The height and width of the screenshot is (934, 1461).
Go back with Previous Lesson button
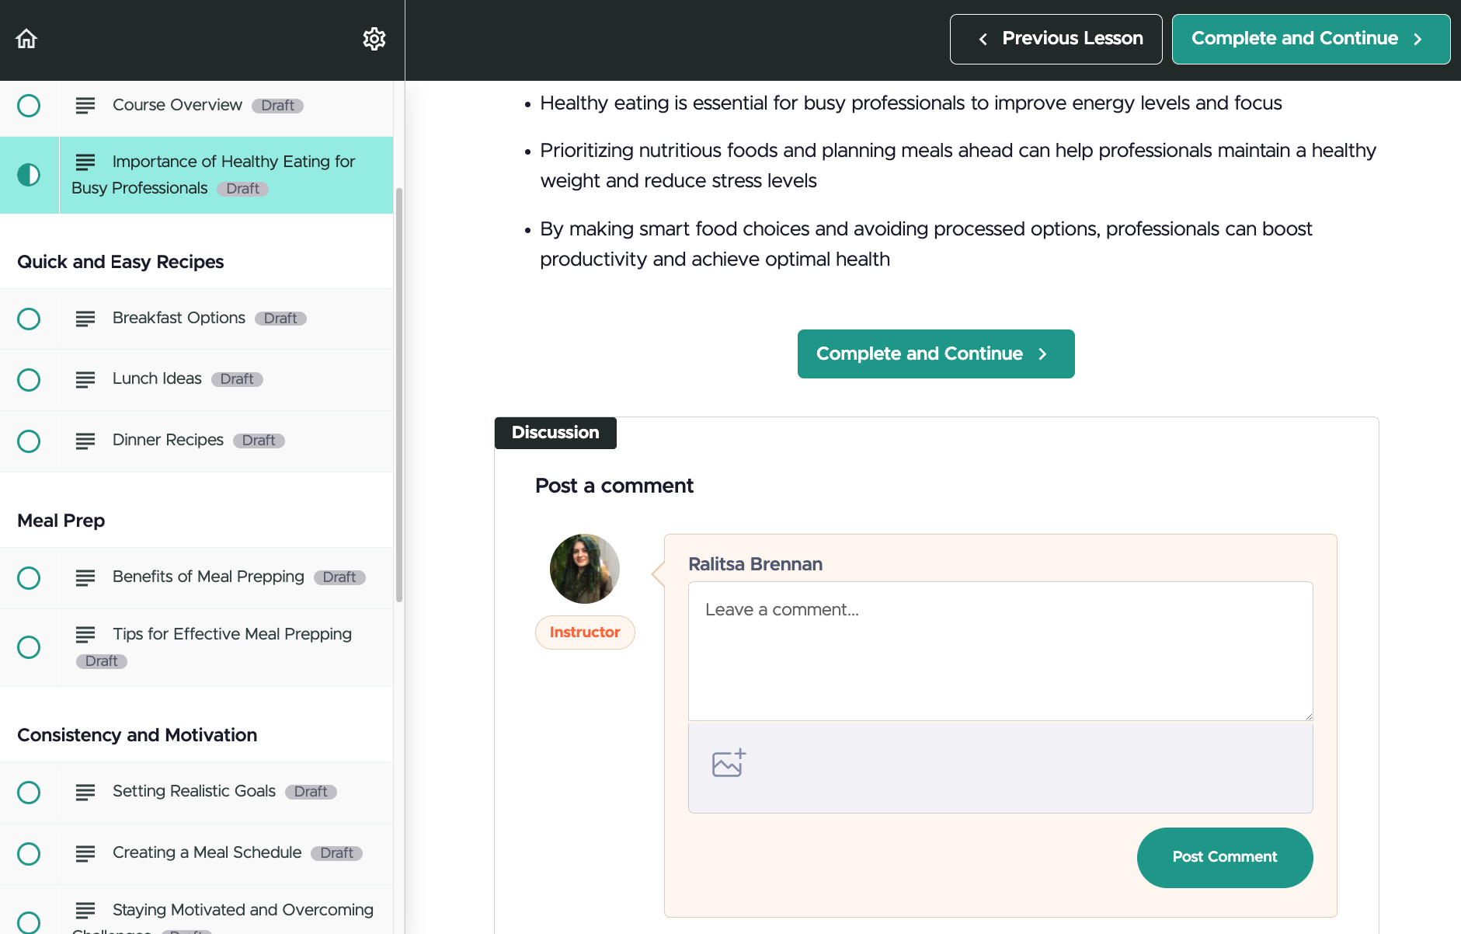click(x=1056, y=39)
